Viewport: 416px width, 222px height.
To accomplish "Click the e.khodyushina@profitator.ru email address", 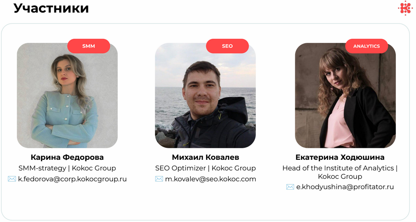I will tap(345, 187).
